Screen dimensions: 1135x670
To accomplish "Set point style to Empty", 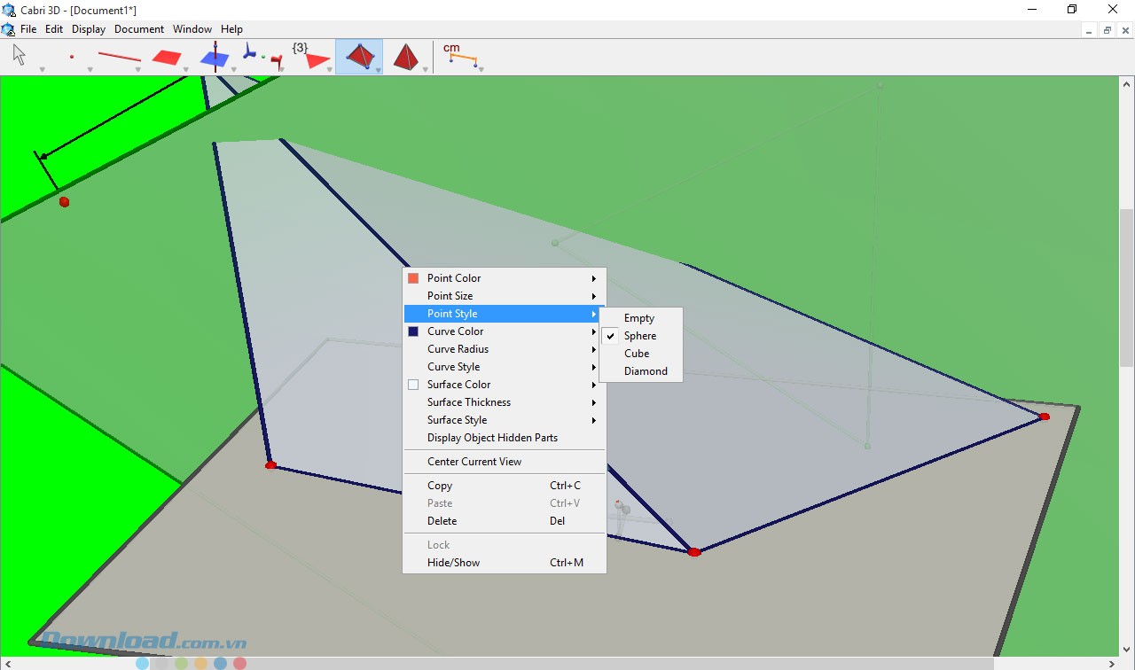I will point(639,318).
